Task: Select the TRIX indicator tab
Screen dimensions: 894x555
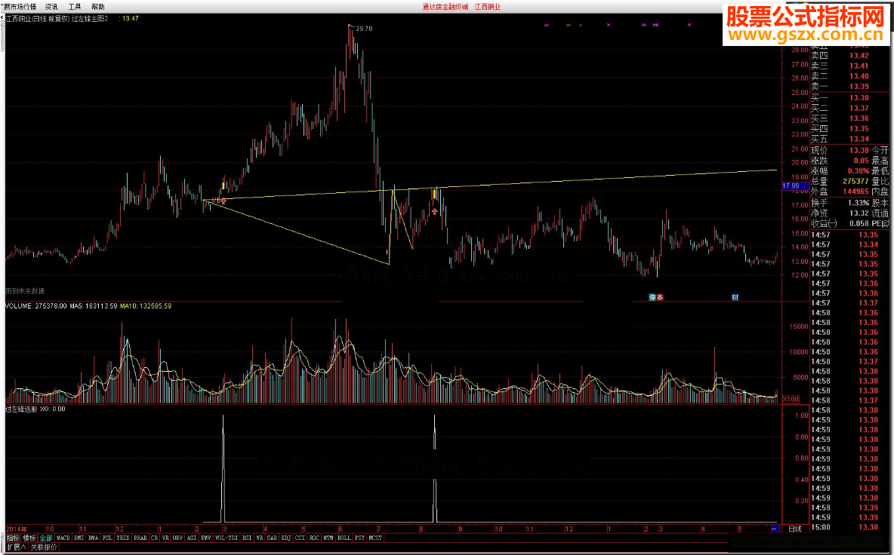Action: [123, 538]
